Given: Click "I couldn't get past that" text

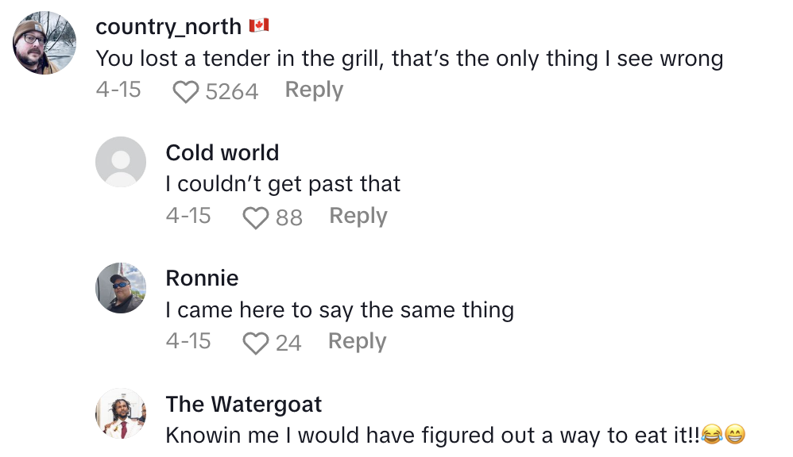Looking at the screenshot, I should (x=283, y=184).
